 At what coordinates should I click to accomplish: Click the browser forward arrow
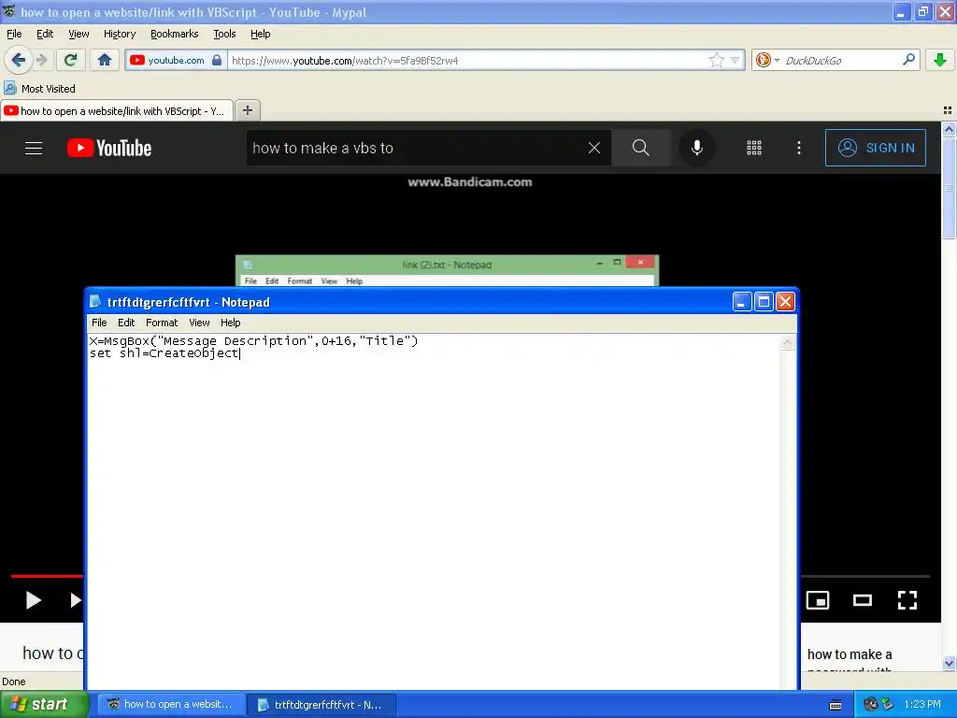tap(41, 60)
